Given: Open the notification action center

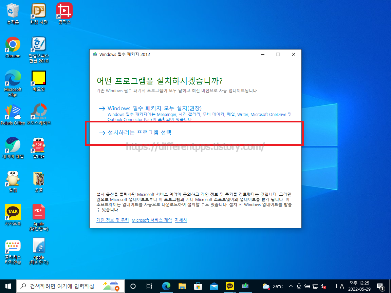Looking at the screenshot, I should tap(380, 287).
